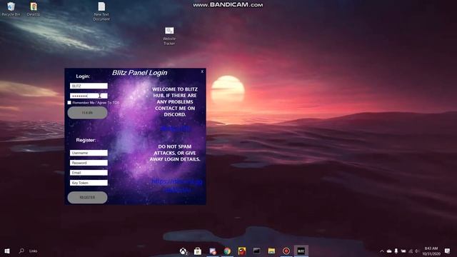Close the Blitz Panel Login window
457x257 pixels.
pyautogui.click(x=202, y=71)
